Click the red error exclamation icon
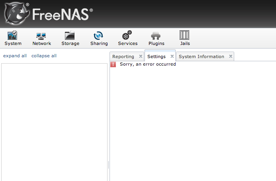This screenshot has width=276, height=181. point(113,64)
